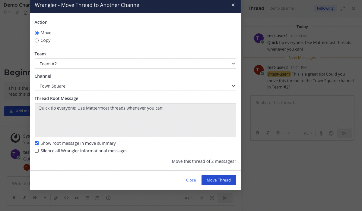
Task: Click the Move Thread button
Action: [219, 180]
